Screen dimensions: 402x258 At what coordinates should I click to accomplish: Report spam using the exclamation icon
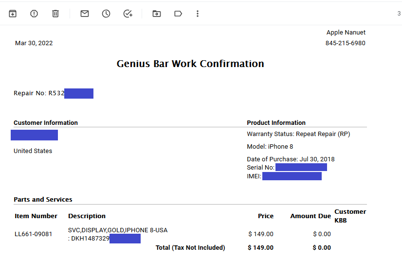(x=34, y=14)
